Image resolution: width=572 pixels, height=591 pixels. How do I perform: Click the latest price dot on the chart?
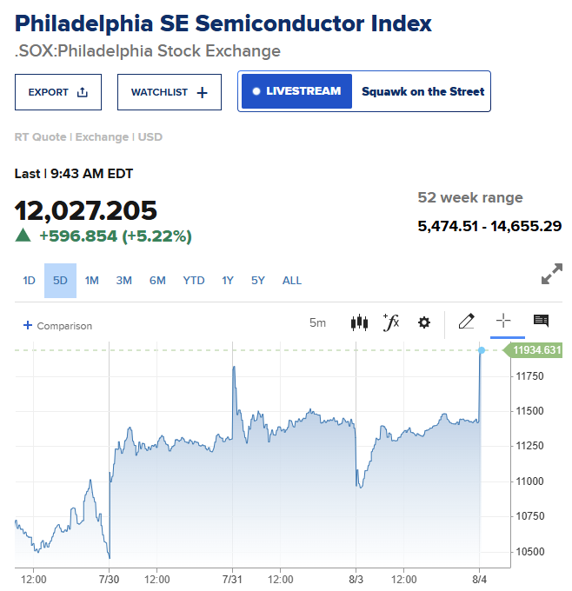click(x=481, y=350)
